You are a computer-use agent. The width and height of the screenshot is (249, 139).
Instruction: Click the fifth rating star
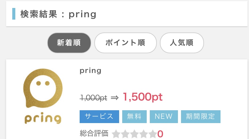tap(153, 134)
